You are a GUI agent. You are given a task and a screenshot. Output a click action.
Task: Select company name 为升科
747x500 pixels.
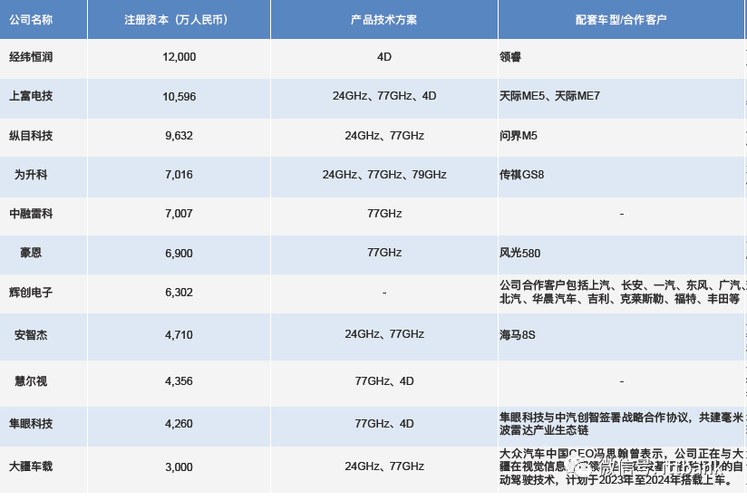[31, 175]
